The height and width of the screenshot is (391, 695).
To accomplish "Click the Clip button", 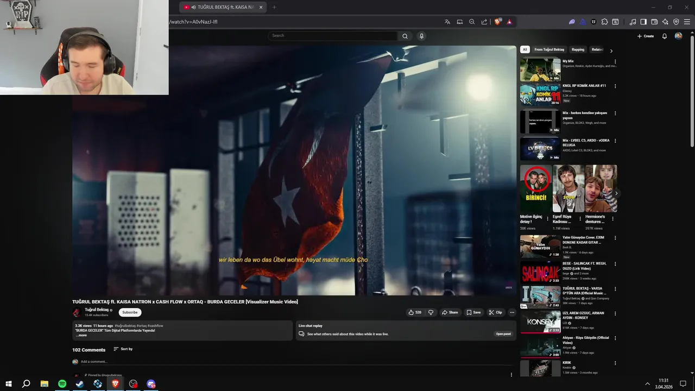I will (x=495, y=312).
